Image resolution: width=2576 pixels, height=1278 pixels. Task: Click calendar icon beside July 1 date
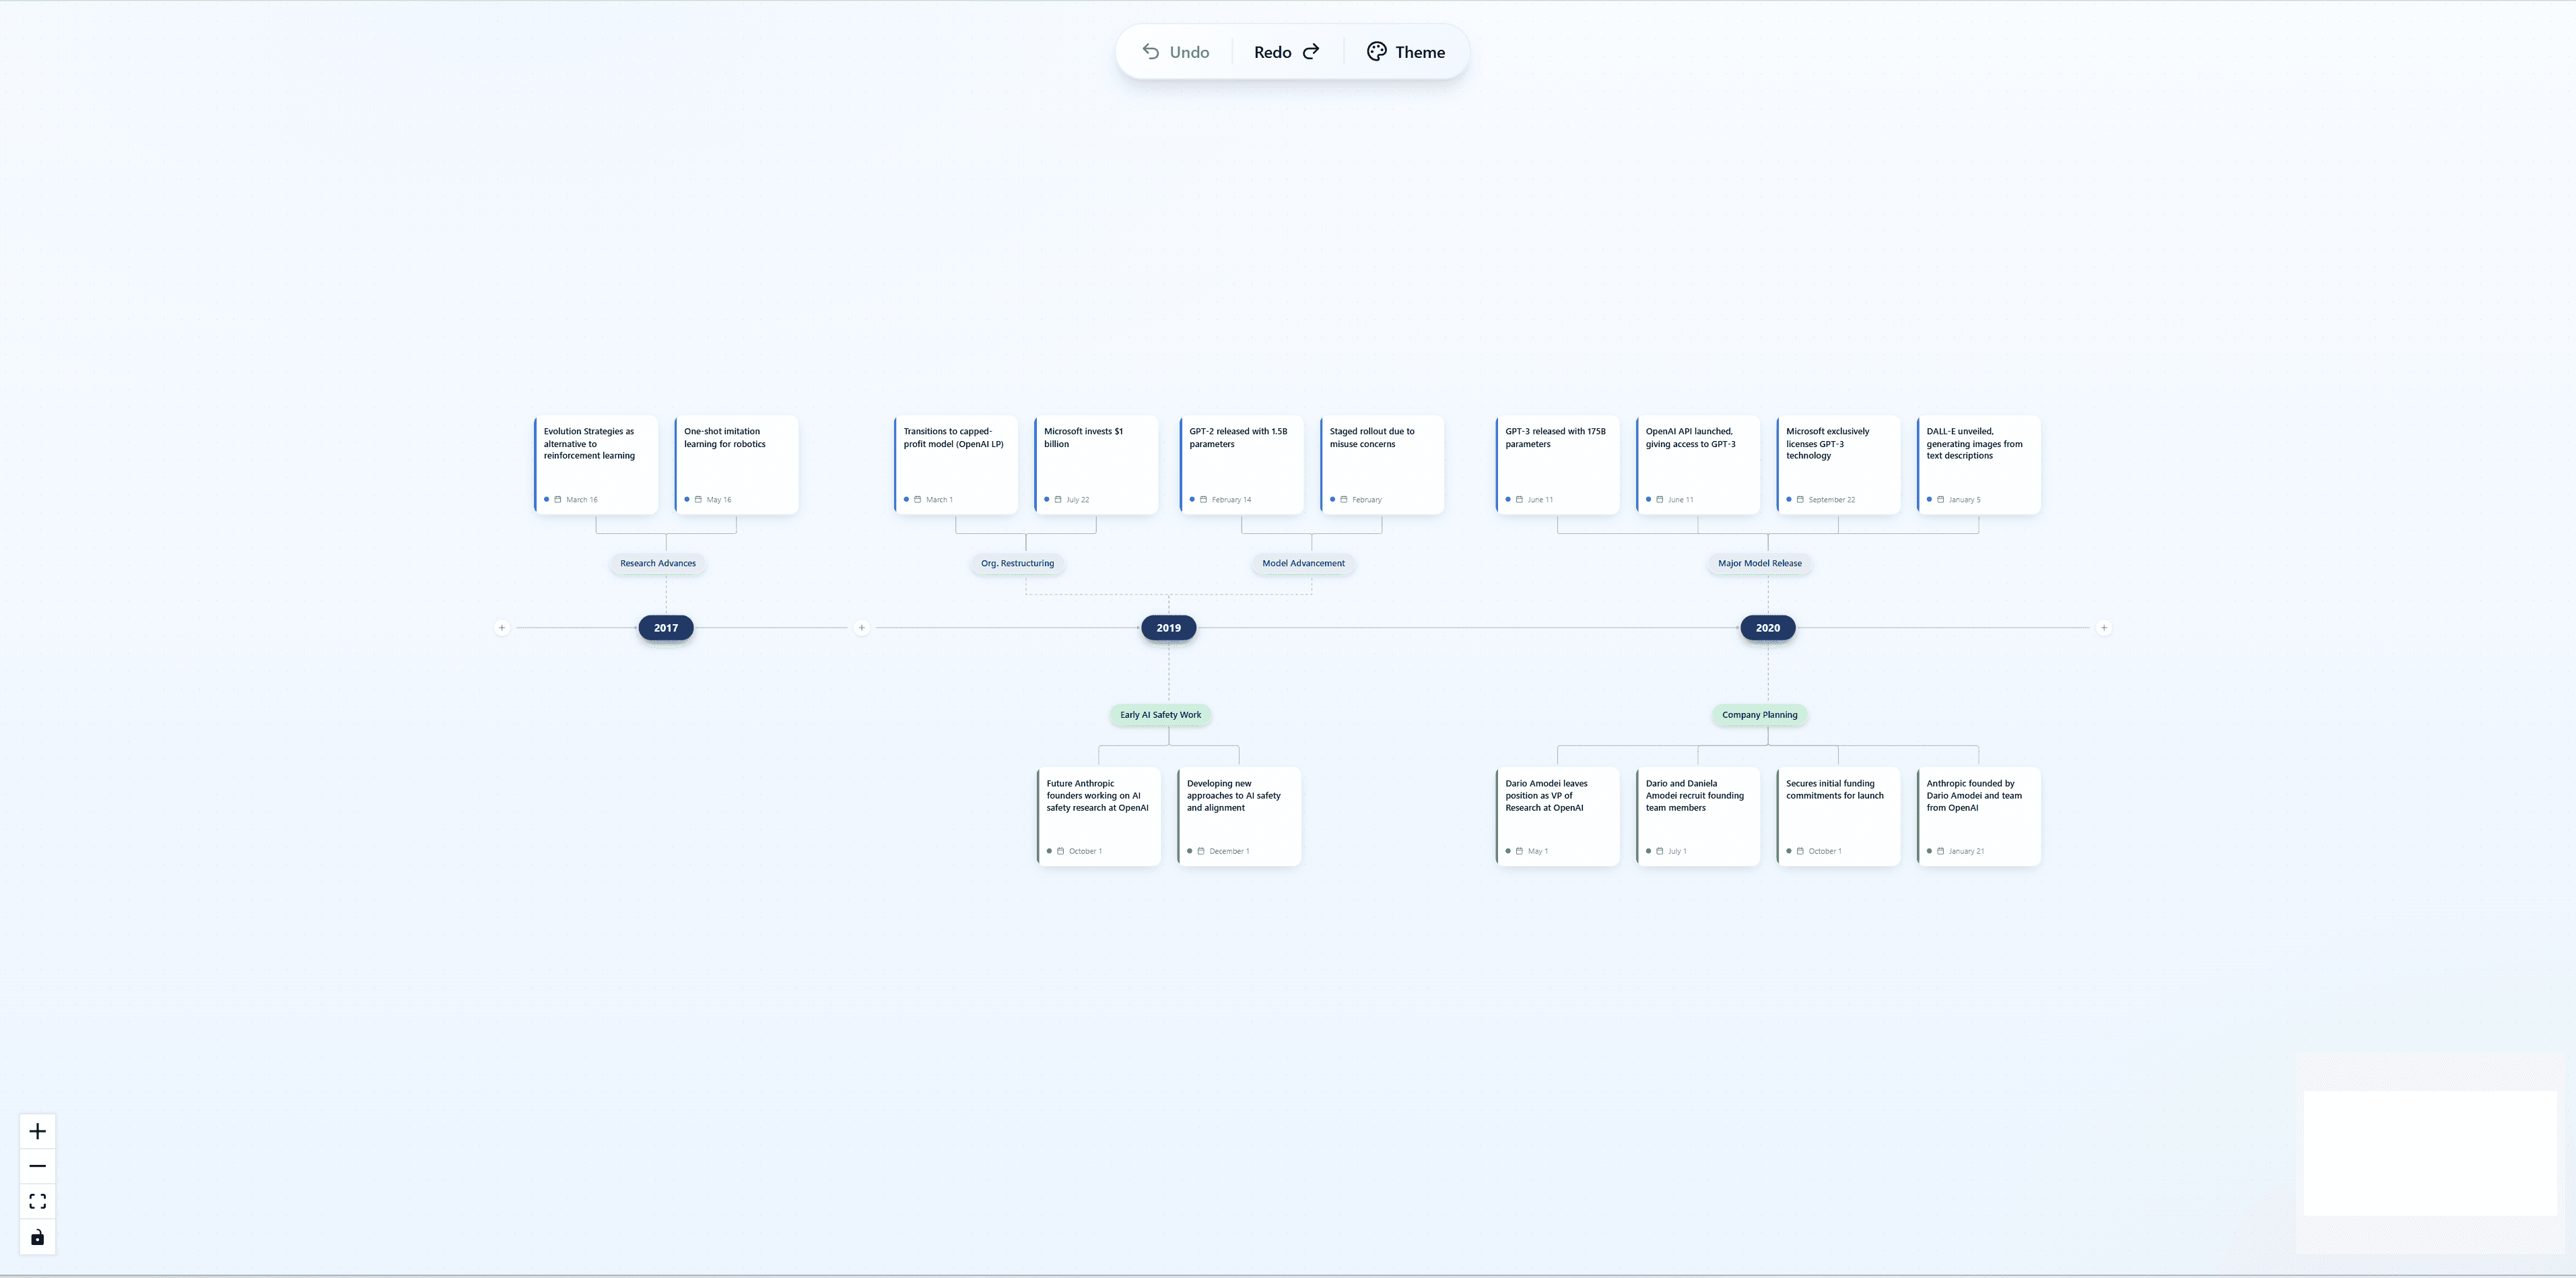pos(1660,851)
